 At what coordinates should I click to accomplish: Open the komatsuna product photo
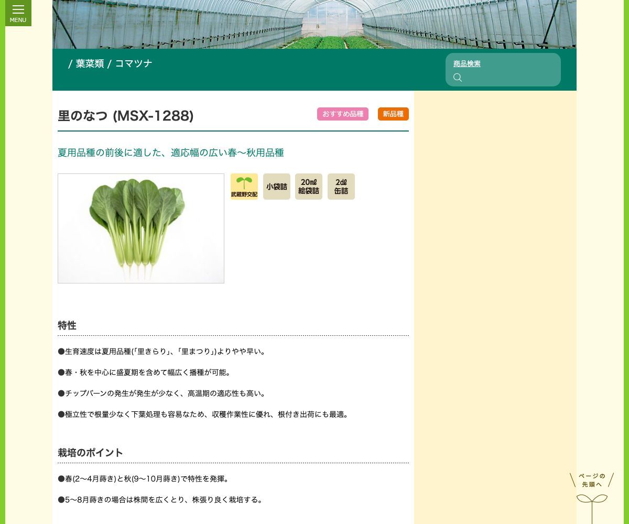coord(141,228)
